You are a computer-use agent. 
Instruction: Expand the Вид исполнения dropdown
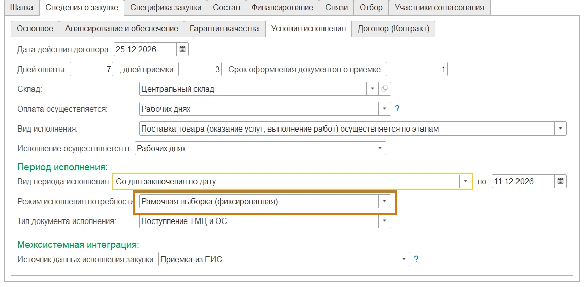[x=560, y=129]
